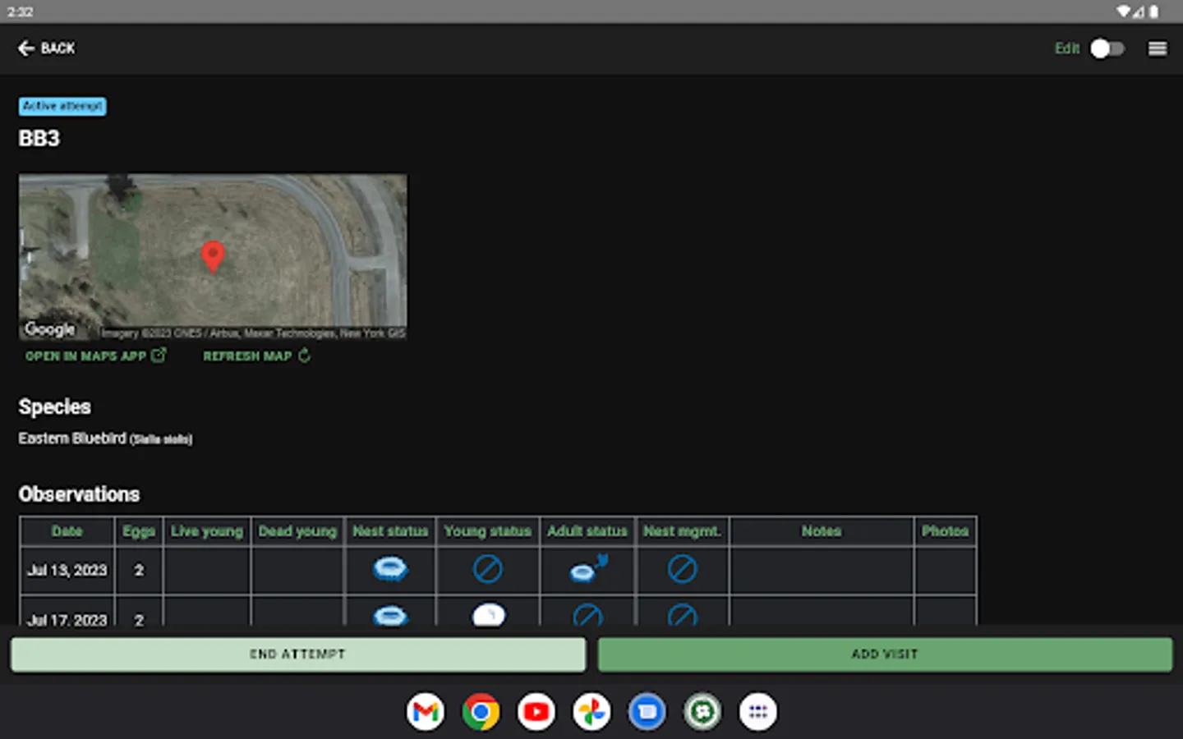Open the app drawer grid icon

coord(757,712)
